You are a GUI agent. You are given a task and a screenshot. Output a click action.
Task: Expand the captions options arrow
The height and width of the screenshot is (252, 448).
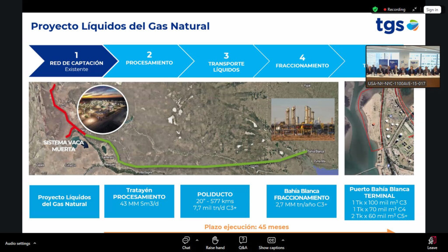(283, 240)
